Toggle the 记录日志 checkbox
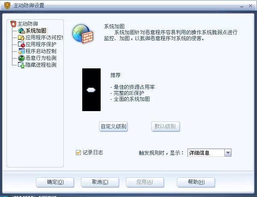This screenshot has height=197, width=257. [x=78, y=153]
